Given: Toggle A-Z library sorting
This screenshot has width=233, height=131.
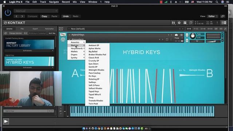Looking at the screenshot, I should click(x=25, y=33).
